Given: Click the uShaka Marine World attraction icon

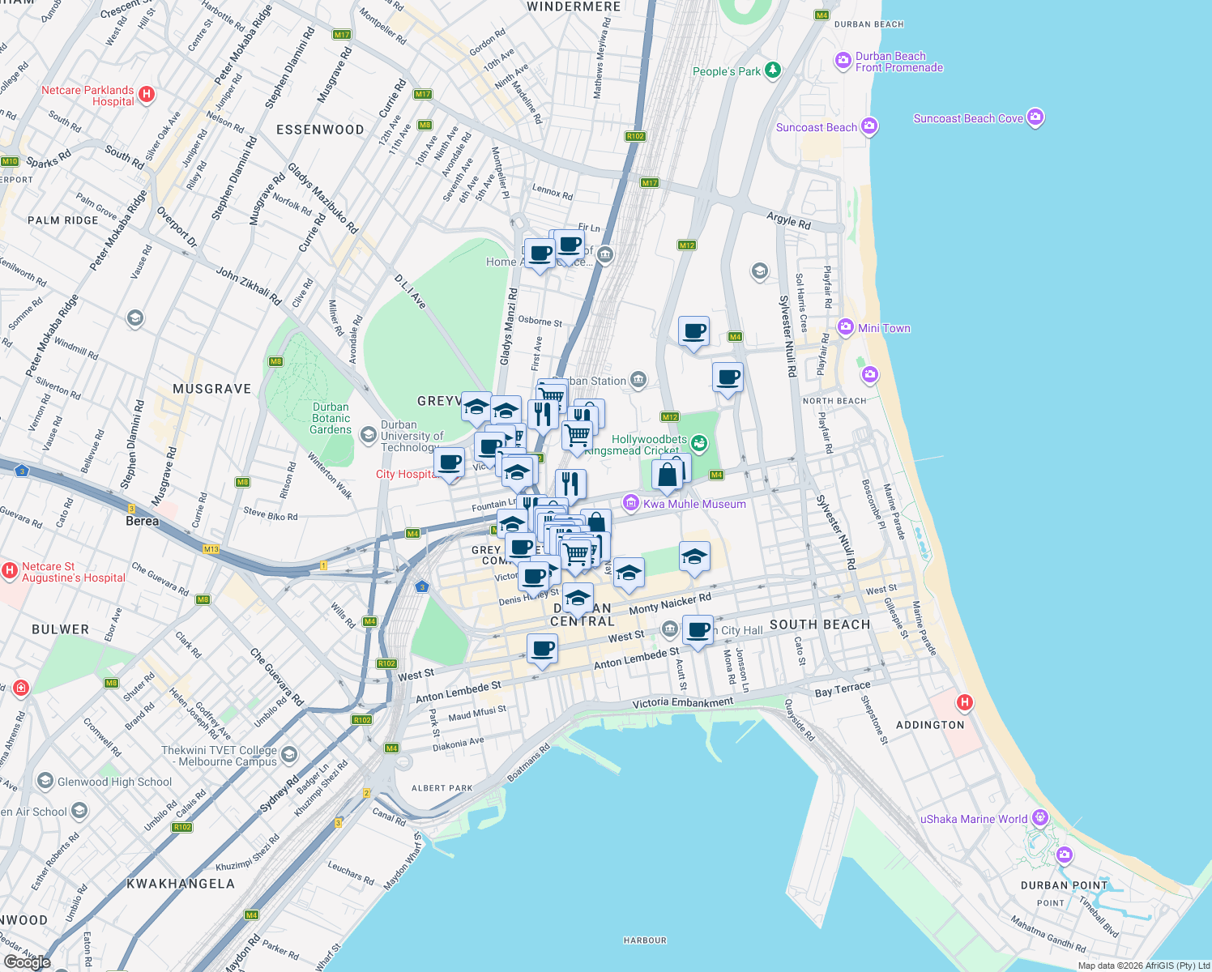Looking at the screenshot, I should pyautogui.click(x=1039, y=819).
